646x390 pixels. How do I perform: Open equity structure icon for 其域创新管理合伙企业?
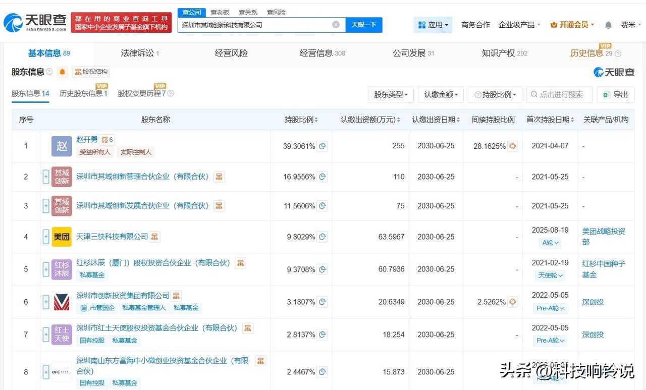click(x=219, y=177)
